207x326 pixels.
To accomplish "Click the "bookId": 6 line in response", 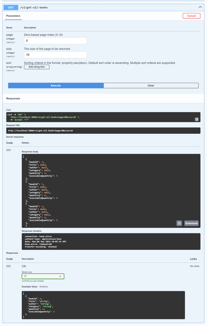I will point(36,206).
